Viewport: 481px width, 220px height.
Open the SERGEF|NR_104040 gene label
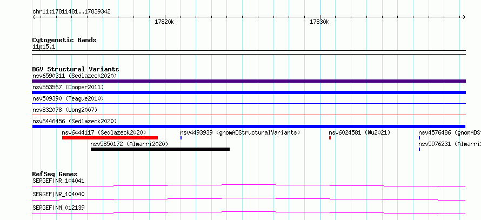pos(58,194)
